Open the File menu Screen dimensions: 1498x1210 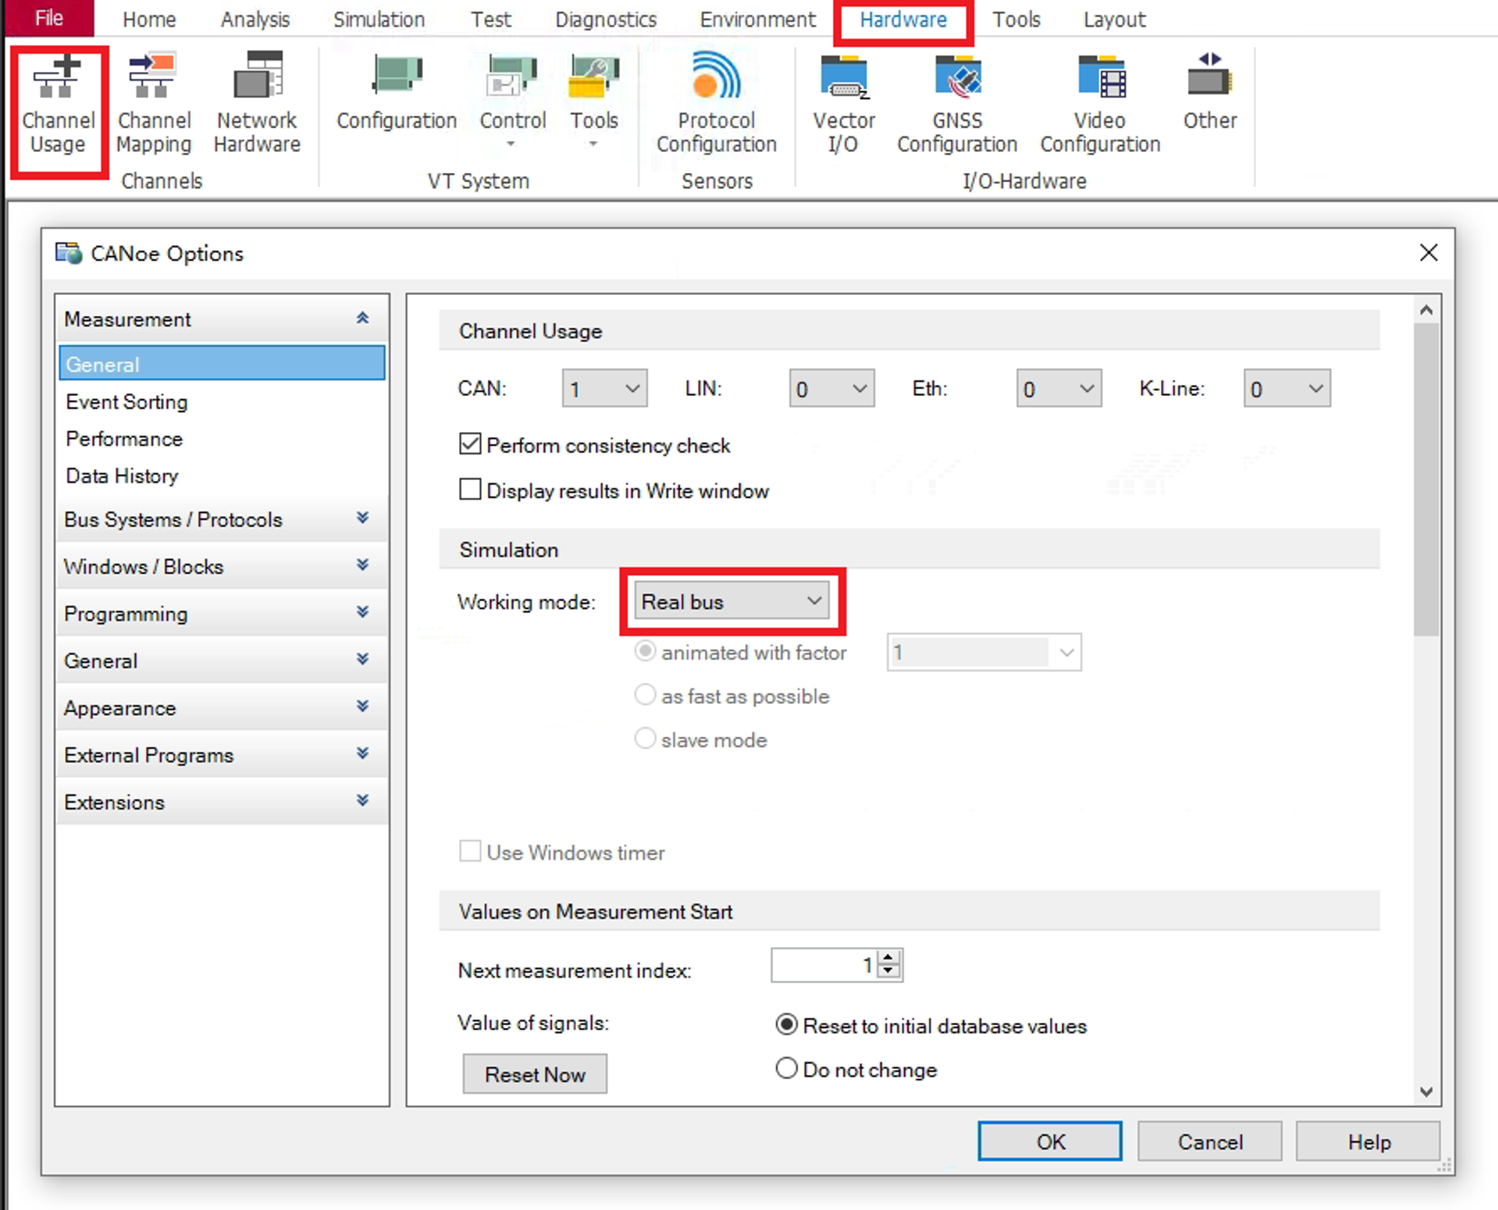pyautogui.click(x=49, y=18)
